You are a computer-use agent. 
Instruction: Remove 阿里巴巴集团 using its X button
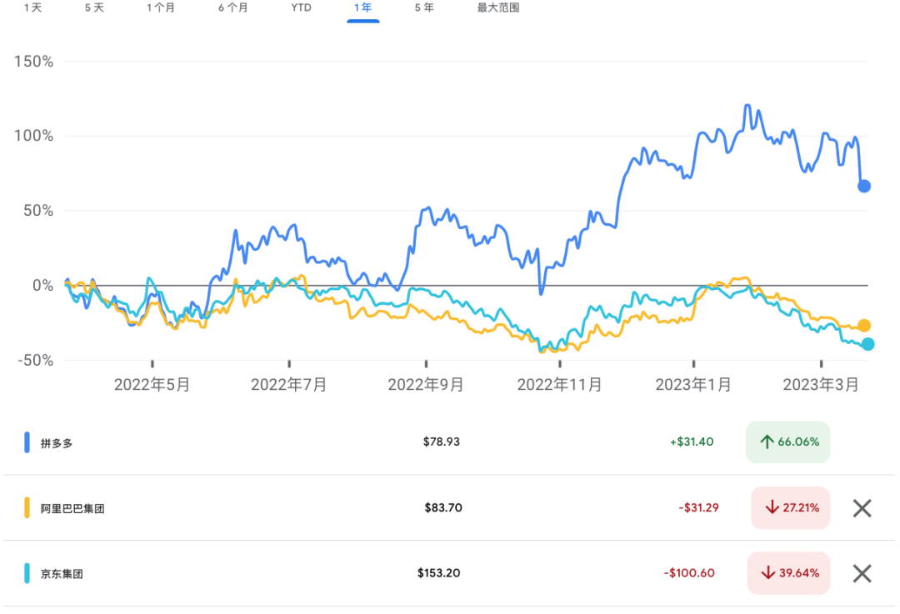863,507
